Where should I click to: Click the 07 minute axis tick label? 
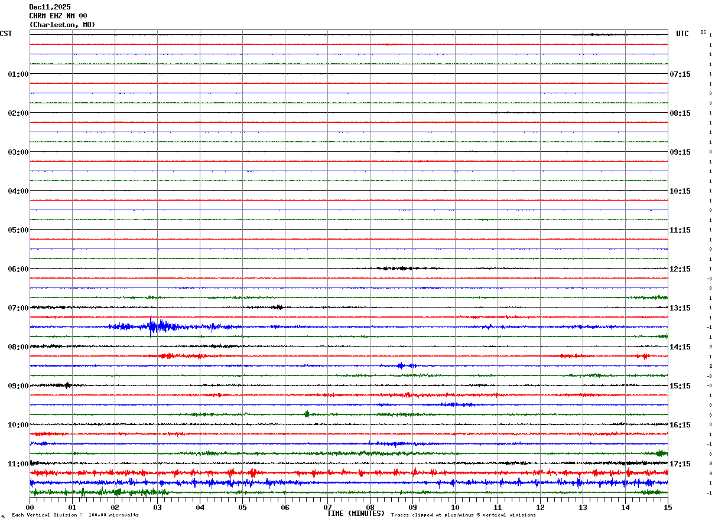tap(328, 507)
